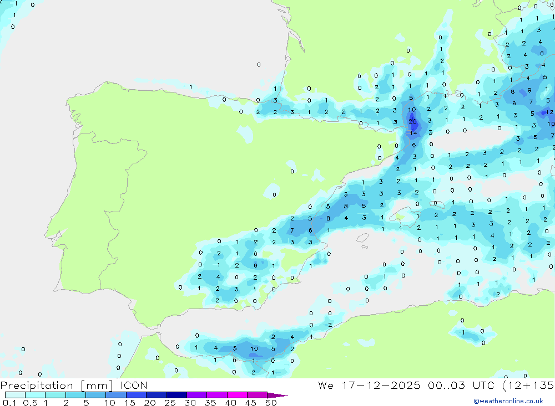Click the '9' precipitation value on map

[529, 90]
